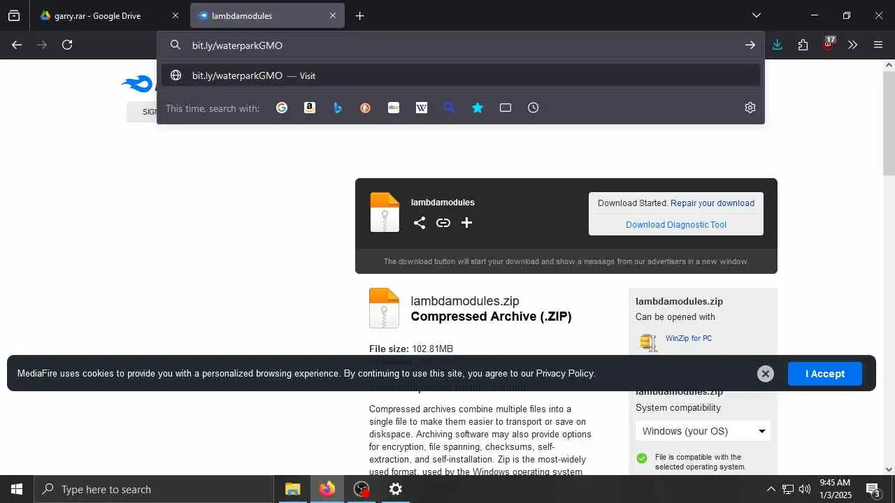Click Repair your download link
Viewport: 895px width, 503px height.
[x=713, y=203]
